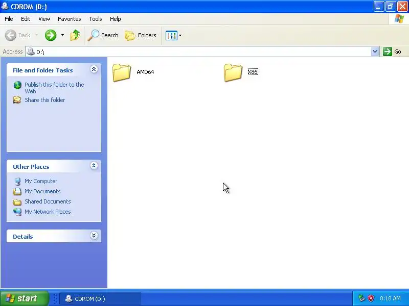Click the Windows flag logo in menu bar
409x306 pixels.
click(399, 19)
